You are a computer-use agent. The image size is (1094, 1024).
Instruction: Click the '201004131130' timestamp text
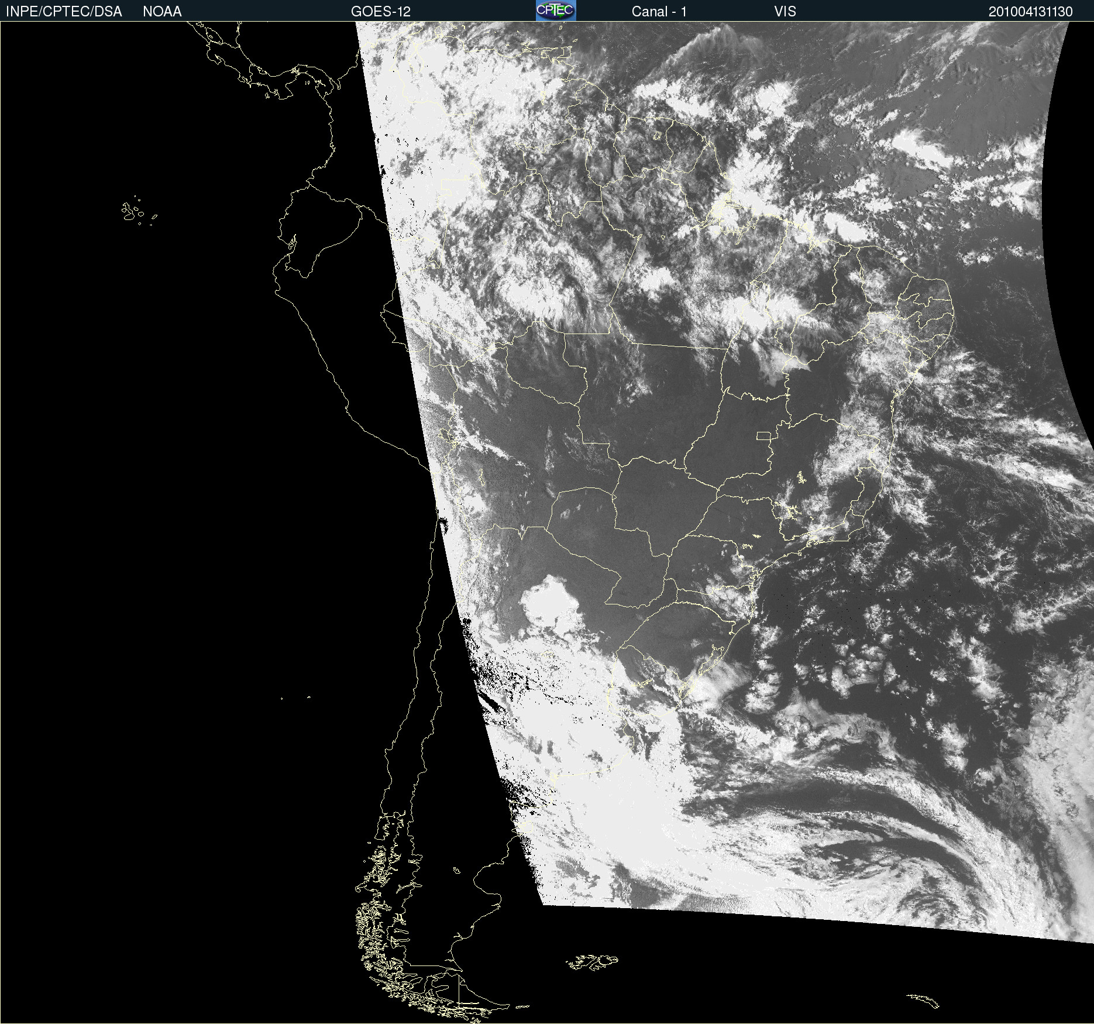1031,12
